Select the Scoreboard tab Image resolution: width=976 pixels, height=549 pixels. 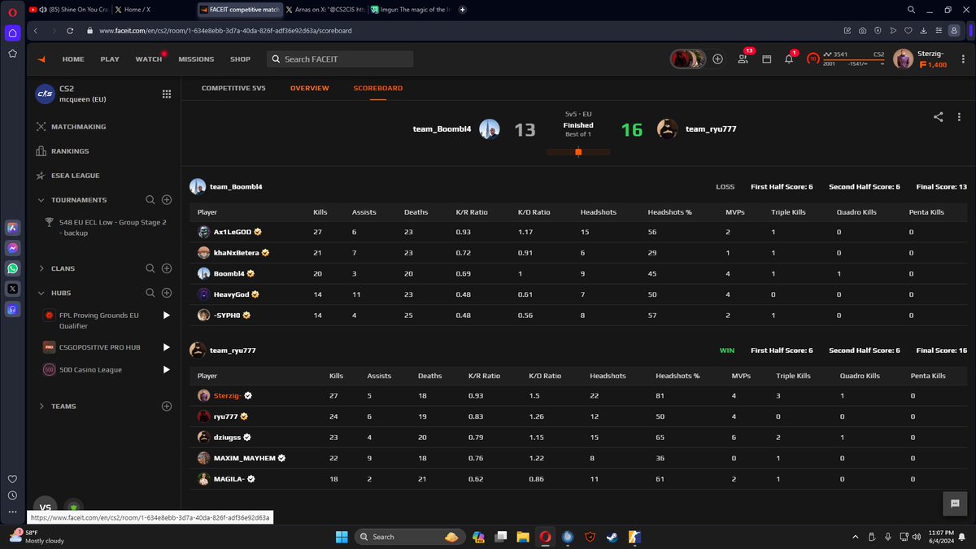pos(377,88)
